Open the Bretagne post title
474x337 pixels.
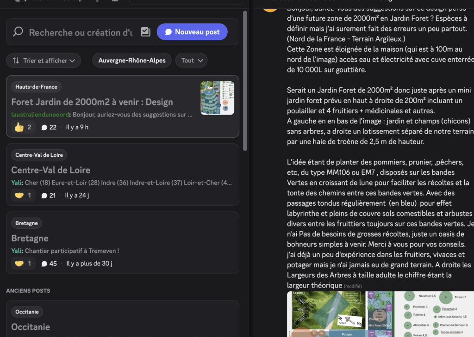tap(30, 238)
